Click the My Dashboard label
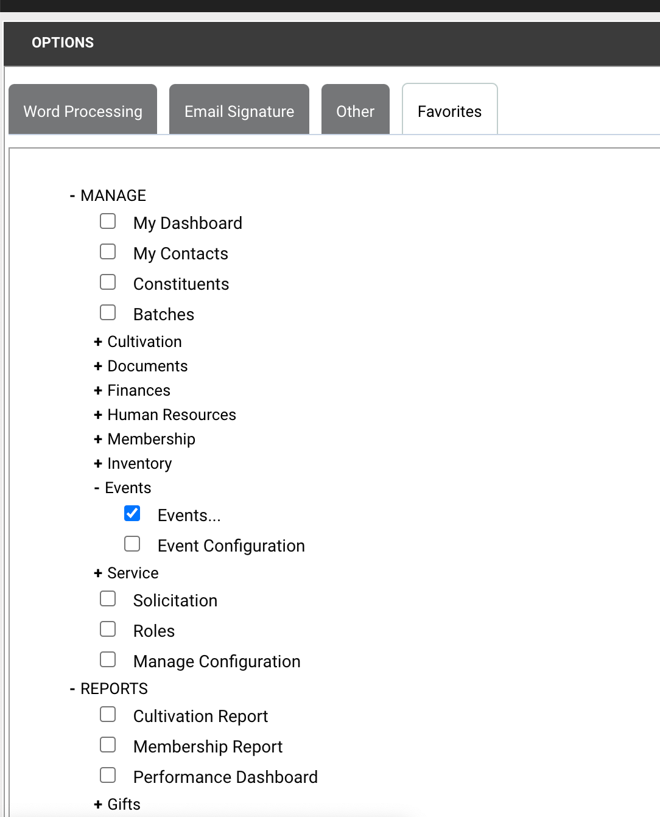Image resolution: width=660 pixels, height=817 pixels. 188,223
